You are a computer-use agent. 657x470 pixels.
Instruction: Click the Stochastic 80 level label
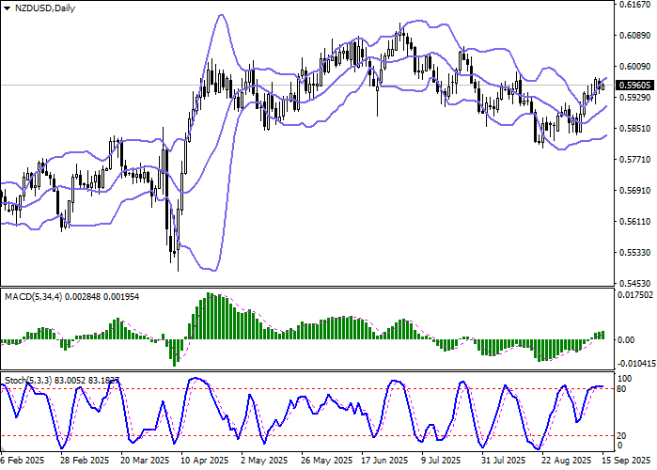click(x=620, y=387)
